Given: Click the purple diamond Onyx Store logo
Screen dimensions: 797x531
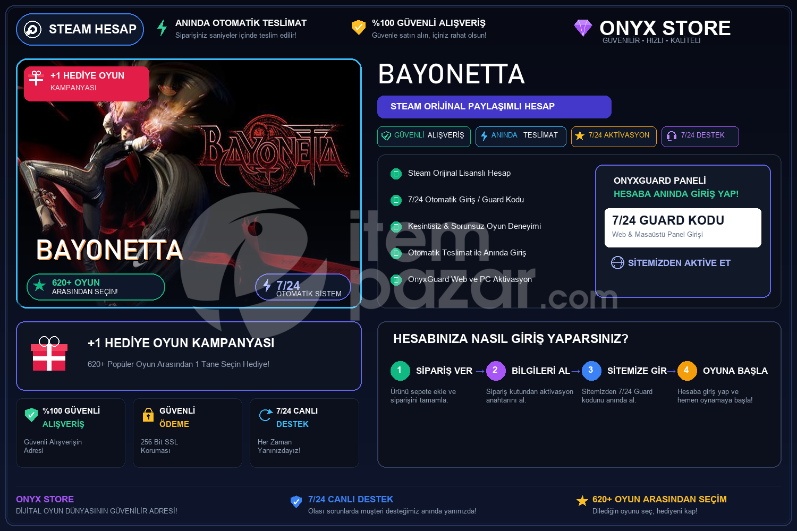Looking at the screenshot, I should pyautogui.click(x=583, y=28).
